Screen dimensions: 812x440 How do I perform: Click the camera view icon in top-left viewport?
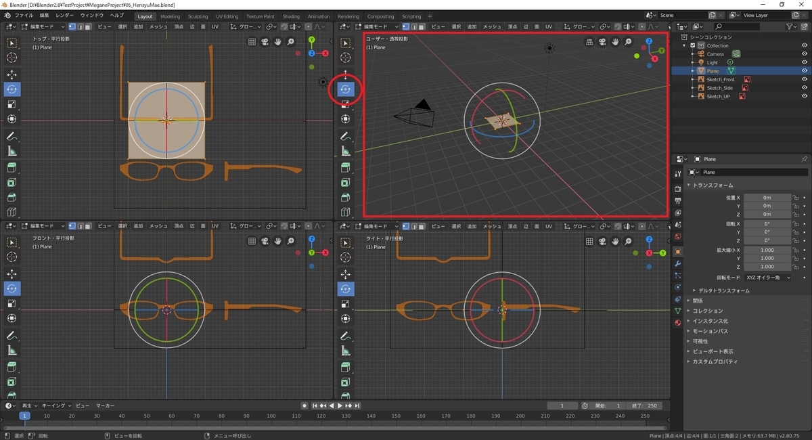pos(265,42)
